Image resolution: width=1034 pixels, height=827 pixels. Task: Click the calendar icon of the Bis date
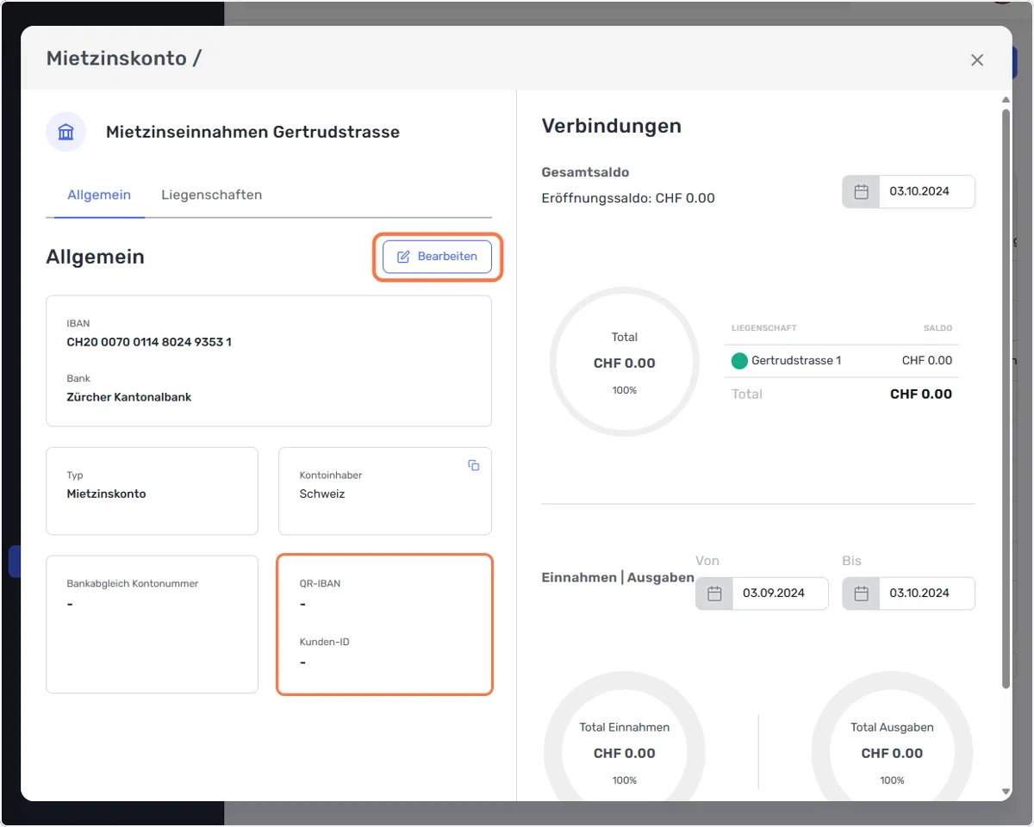[x=861, y=594]
